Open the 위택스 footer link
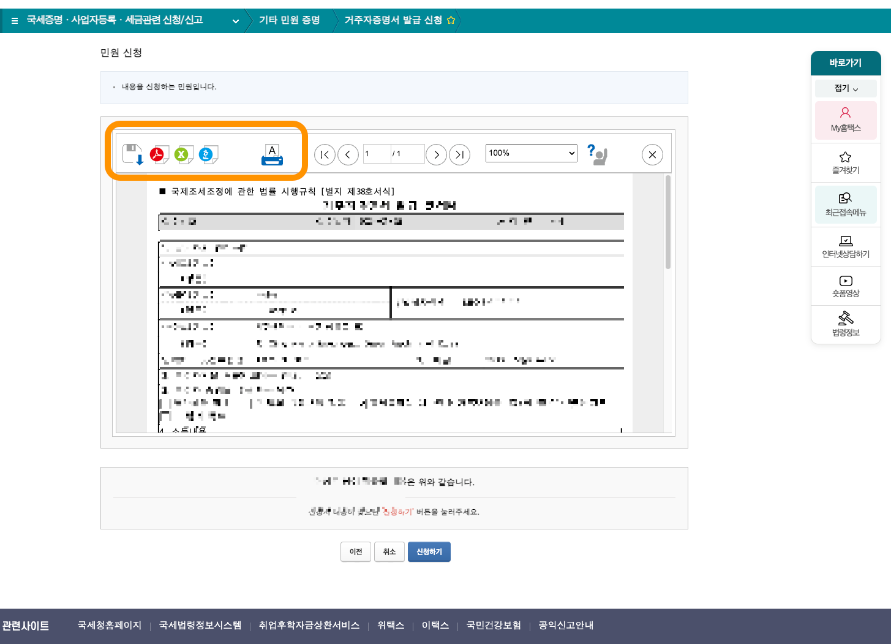 [x=391, y=626]
